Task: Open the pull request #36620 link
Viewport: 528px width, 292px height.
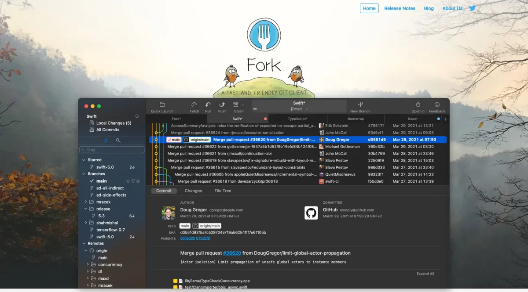Action: pos(232,253)
